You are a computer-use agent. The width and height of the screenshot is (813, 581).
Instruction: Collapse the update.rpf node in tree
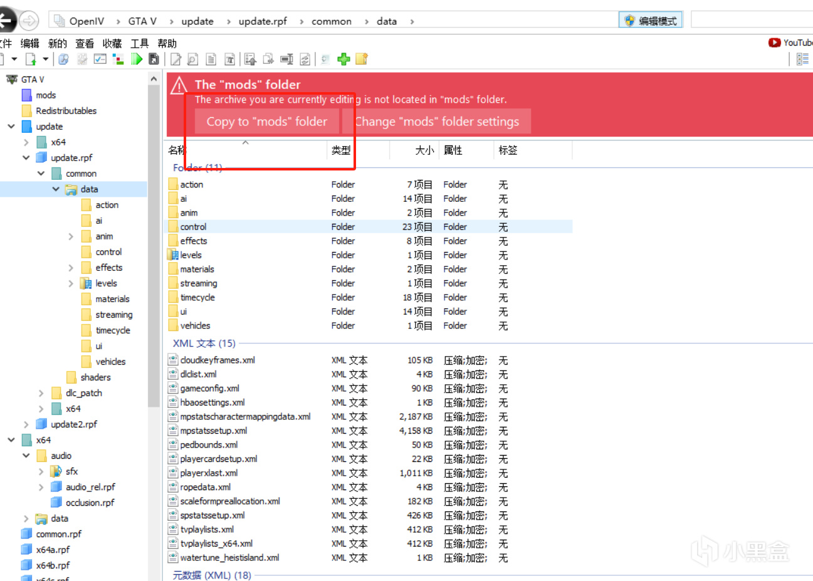[x=26, y=157]
